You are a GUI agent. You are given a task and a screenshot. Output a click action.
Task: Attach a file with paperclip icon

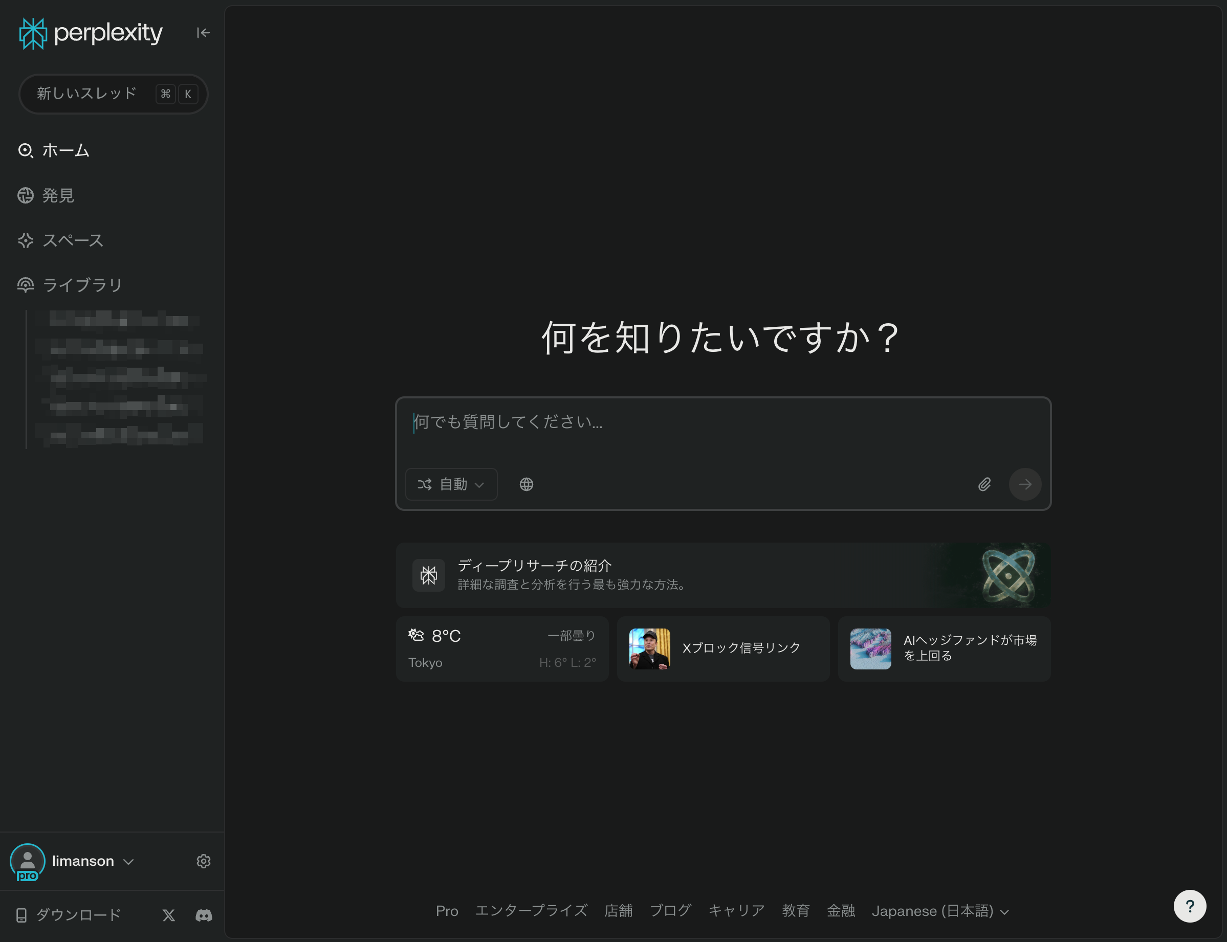point(984,484)
